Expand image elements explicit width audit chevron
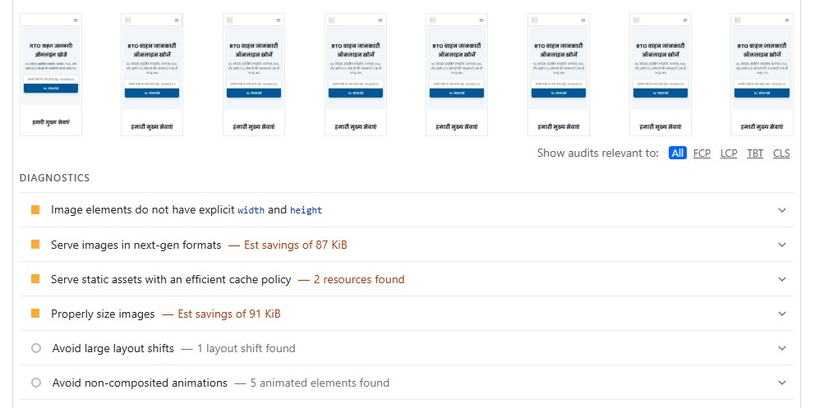The image size is (815, 408). 782,210
